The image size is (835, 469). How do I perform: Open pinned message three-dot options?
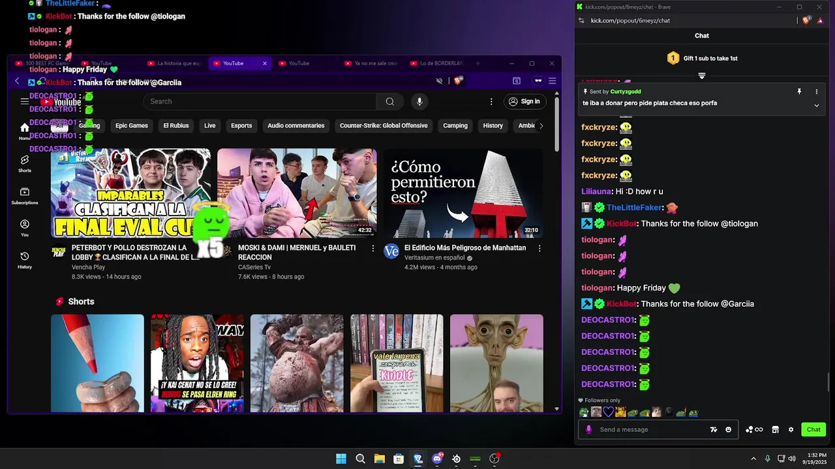click(x=816, y=92)
